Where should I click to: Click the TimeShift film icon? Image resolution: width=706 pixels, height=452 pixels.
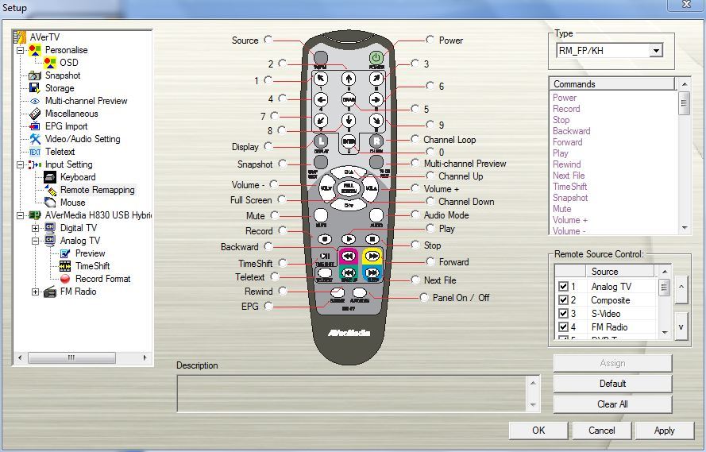click(x=65, y=266)
